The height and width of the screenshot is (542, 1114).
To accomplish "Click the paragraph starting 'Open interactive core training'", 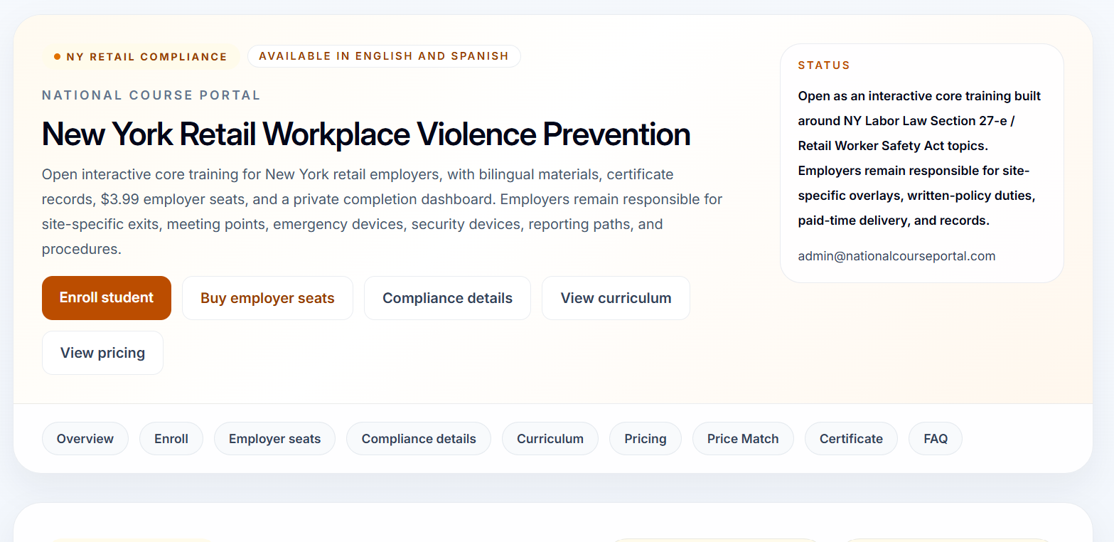I will click(382, 211).
